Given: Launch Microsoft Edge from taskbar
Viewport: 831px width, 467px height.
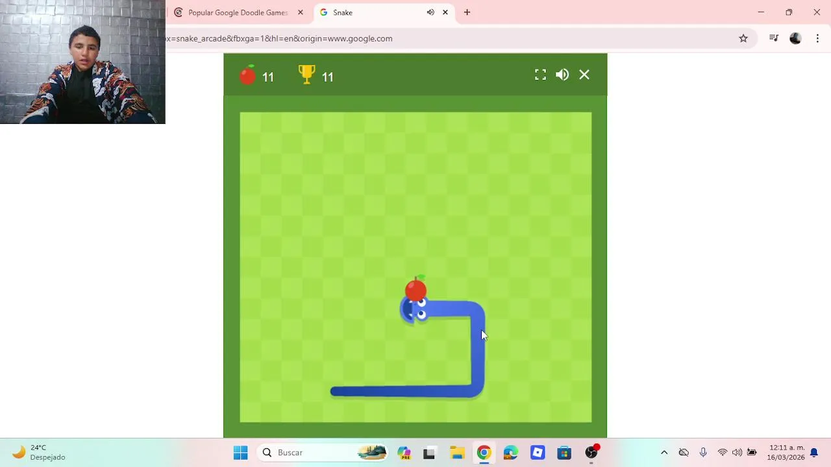Looking at the screenshot, I should pos(511,453).
